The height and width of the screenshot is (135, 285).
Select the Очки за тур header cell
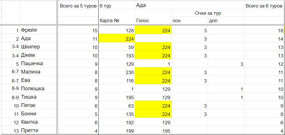point(208,13)
